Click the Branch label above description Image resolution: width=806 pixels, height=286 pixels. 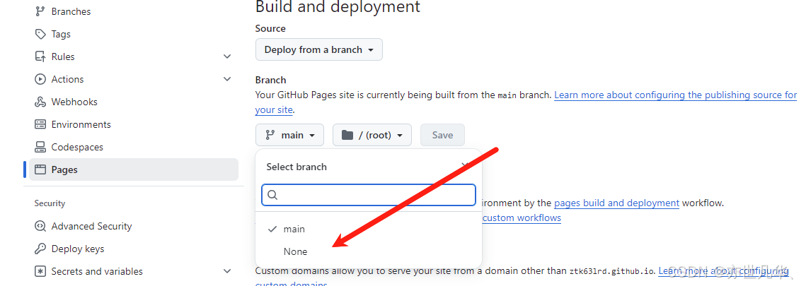point(270,80)
